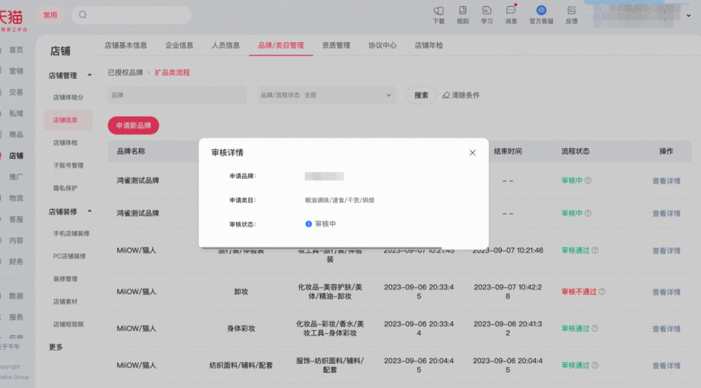Image resolution: width=701 pixels, height=388 pixels.
Task: Click the 清除条件 eraser icon
Action: pyautogui.click(x=447, y=95)
